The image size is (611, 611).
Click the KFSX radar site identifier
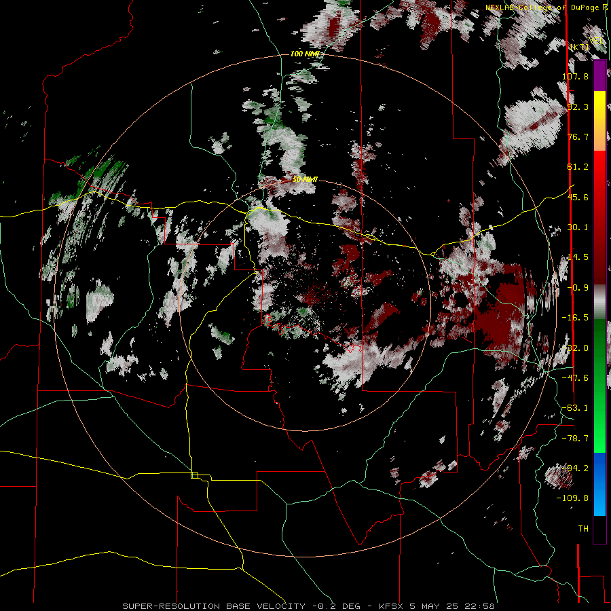click(x=392, y=606)
